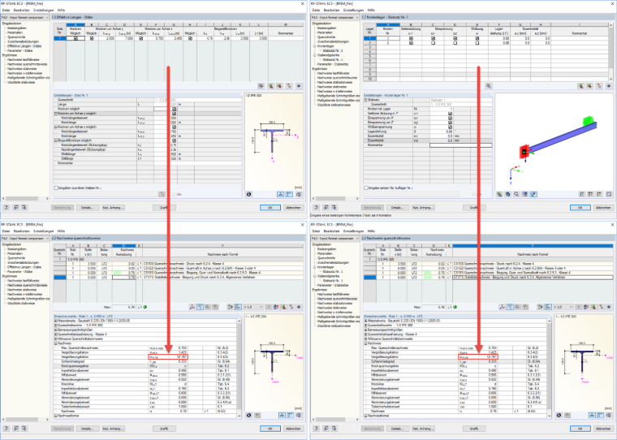The image size is (617, 440).
Task: Expand the Materialwerte row in the FA2 Nachweise window
Action: click(55, 321)
